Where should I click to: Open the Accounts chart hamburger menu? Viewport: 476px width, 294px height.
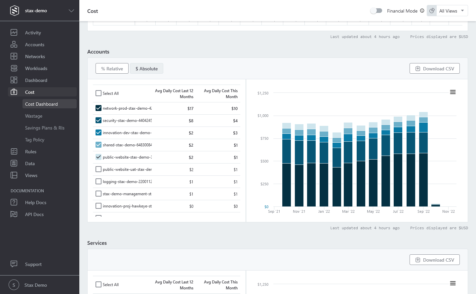[x=453, y=92]
